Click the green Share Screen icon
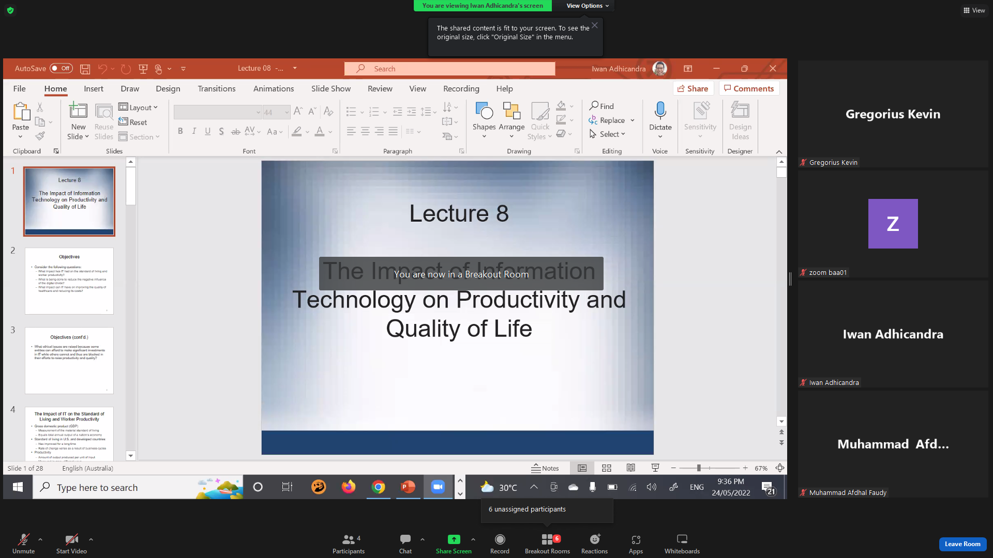This screenshot has width=993, height=558. [x=454, y=539]
